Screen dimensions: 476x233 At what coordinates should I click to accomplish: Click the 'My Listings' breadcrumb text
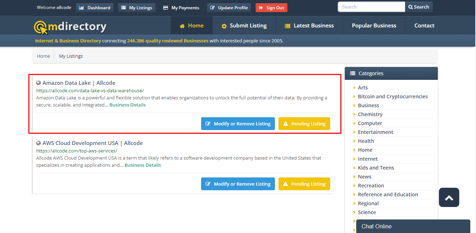click(71, 56)
